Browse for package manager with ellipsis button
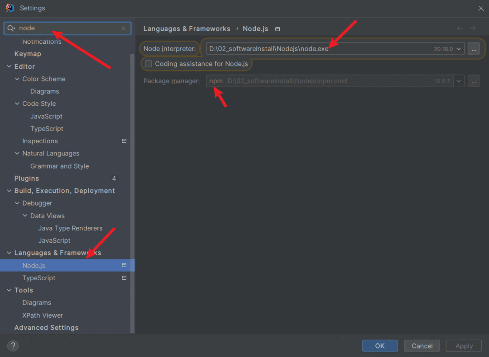489x357 pixels. [474, 81]
